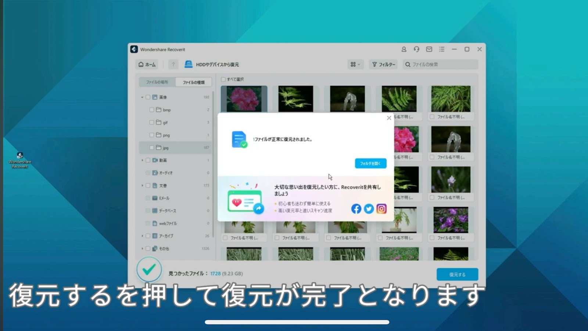This screenshot has width=588, height=331.
Task: Collapse the 画像 tree node
Action: click(x=142, y=97)
